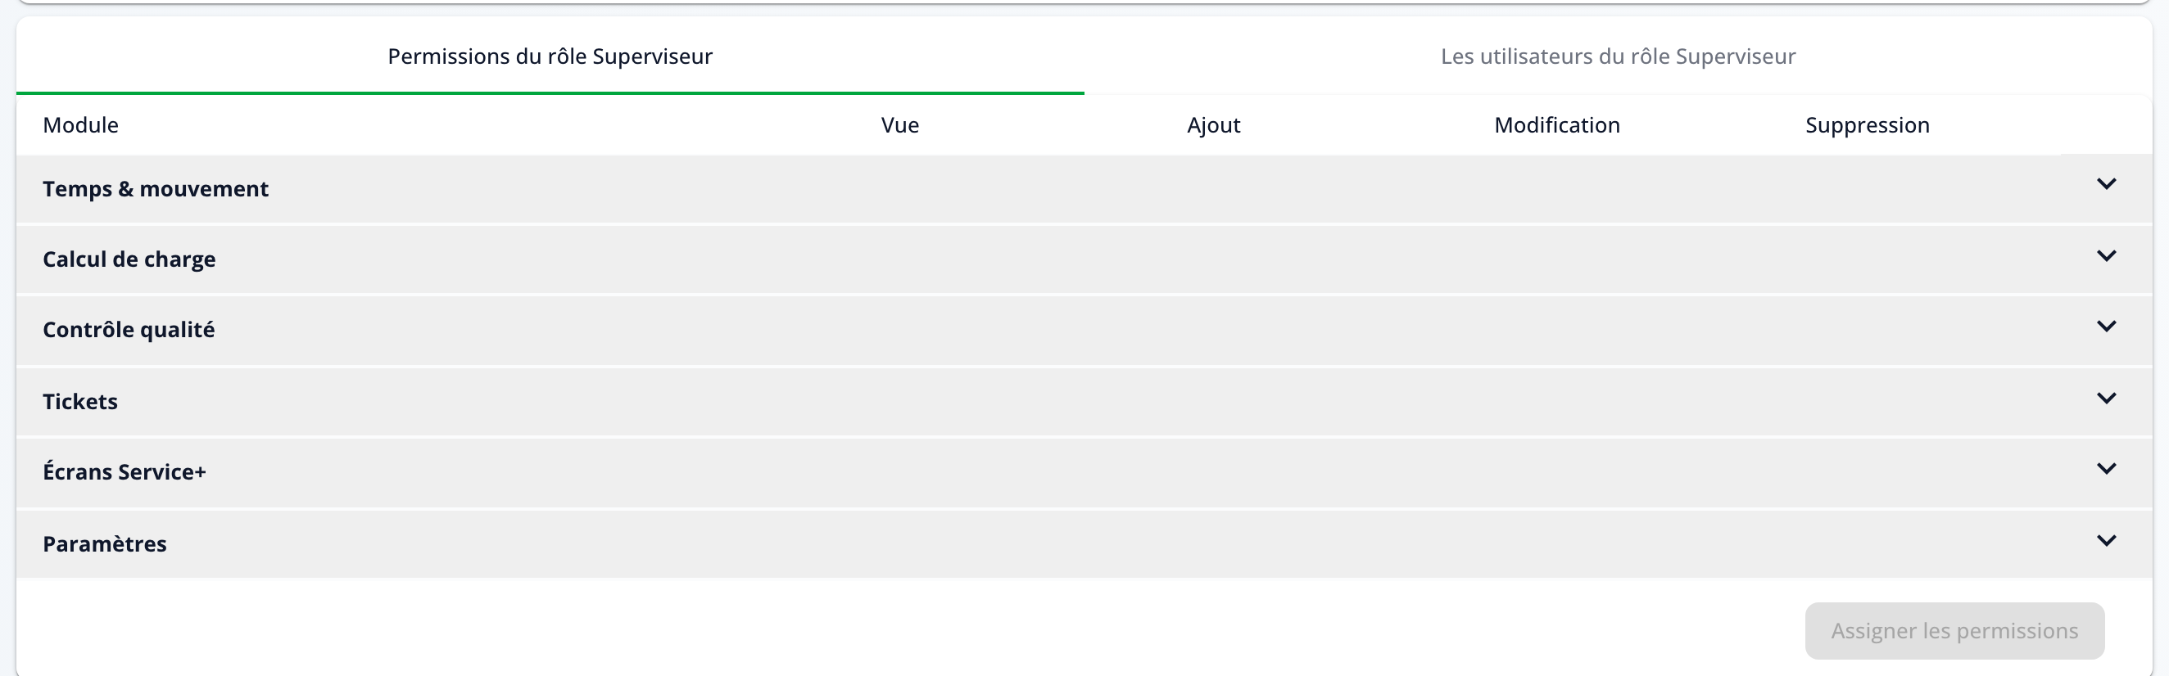Select the Temps & mouvement module label

[x=156, y=189]
